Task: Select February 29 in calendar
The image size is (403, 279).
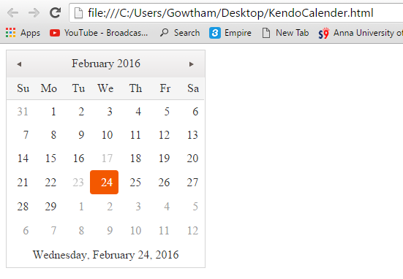Action: pos(50,207)
